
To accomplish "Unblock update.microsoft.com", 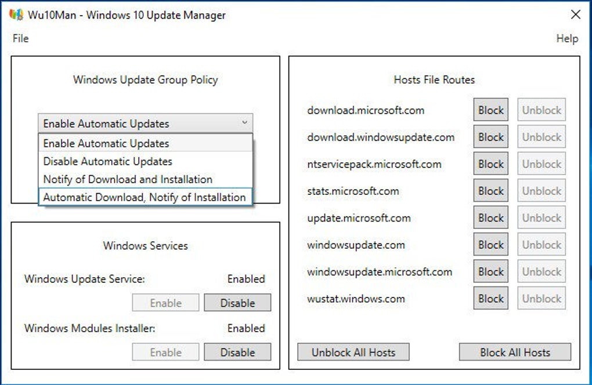I will click(542, 217).
